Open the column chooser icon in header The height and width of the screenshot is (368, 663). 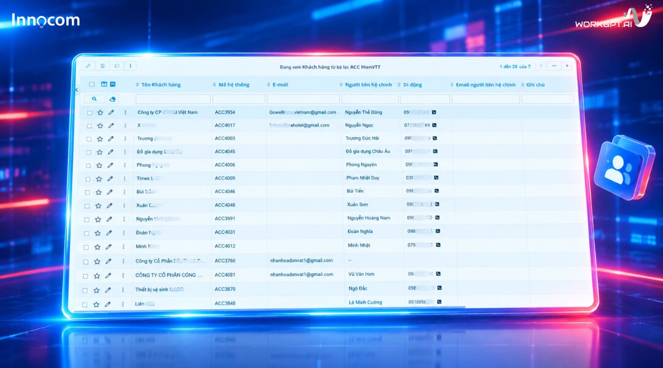tap(104, 84)
